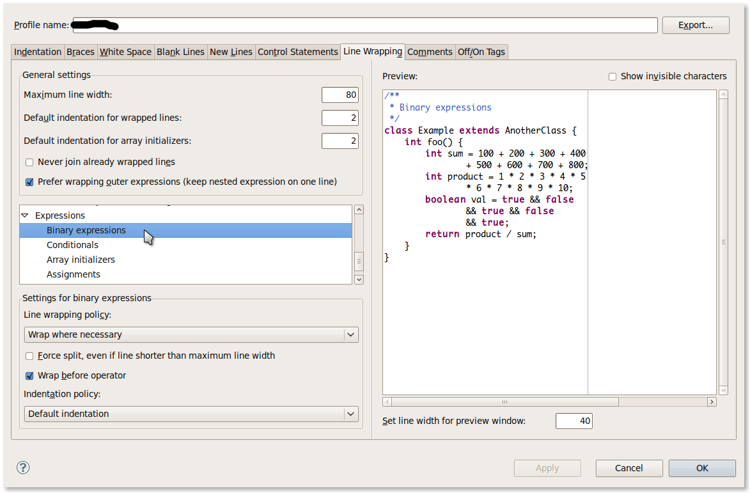Enable Show invisible characters
Viewport: 750px width, 493px height.
[613, 77]
